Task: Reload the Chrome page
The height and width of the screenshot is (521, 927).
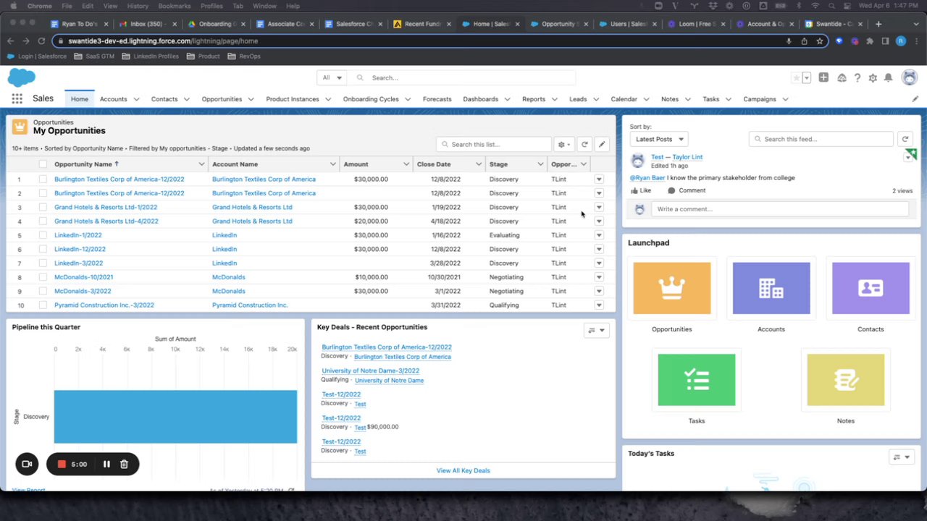Action: [41, 41]
